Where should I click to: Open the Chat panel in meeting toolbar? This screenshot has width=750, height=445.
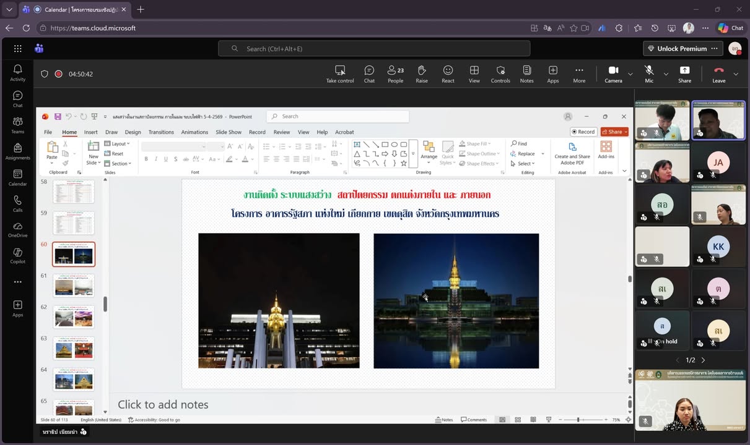coord(369,74)
